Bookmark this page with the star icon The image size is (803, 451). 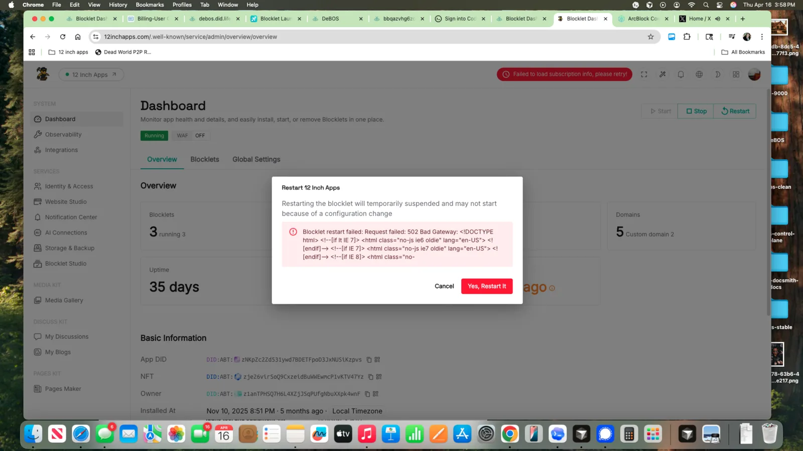(x=651, y=37)
